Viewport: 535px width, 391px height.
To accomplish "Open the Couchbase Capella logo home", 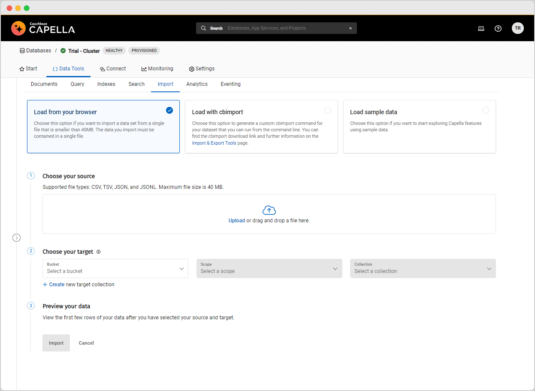I will [x=43, y=28].
